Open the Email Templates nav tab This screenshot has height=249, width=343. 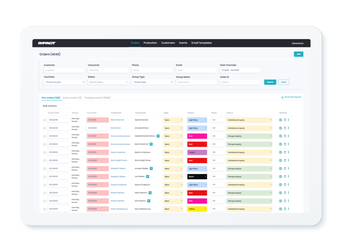pos(202,43)
